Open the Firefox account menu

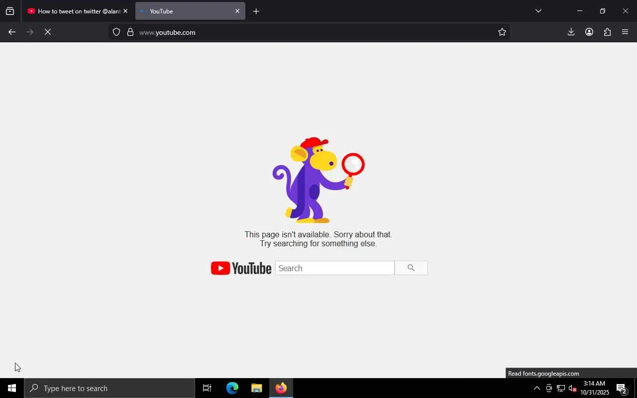coord(589,32)
